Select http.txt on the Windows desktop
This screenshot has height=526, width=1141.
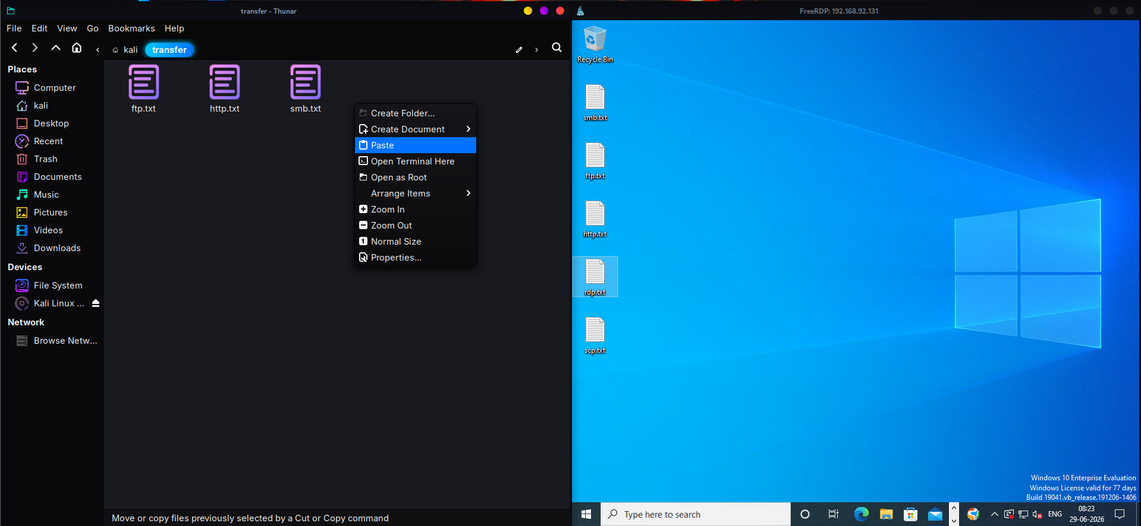595,219
